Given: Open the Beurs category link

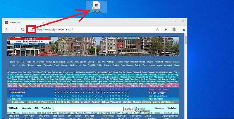Looking at the screenshot, I should 12,62.
